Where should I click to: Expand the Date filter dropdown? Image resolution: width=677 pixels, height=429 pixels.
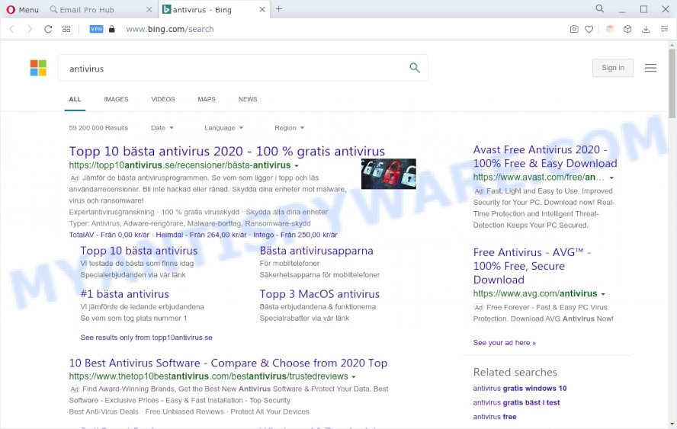(x=162, y=128)
